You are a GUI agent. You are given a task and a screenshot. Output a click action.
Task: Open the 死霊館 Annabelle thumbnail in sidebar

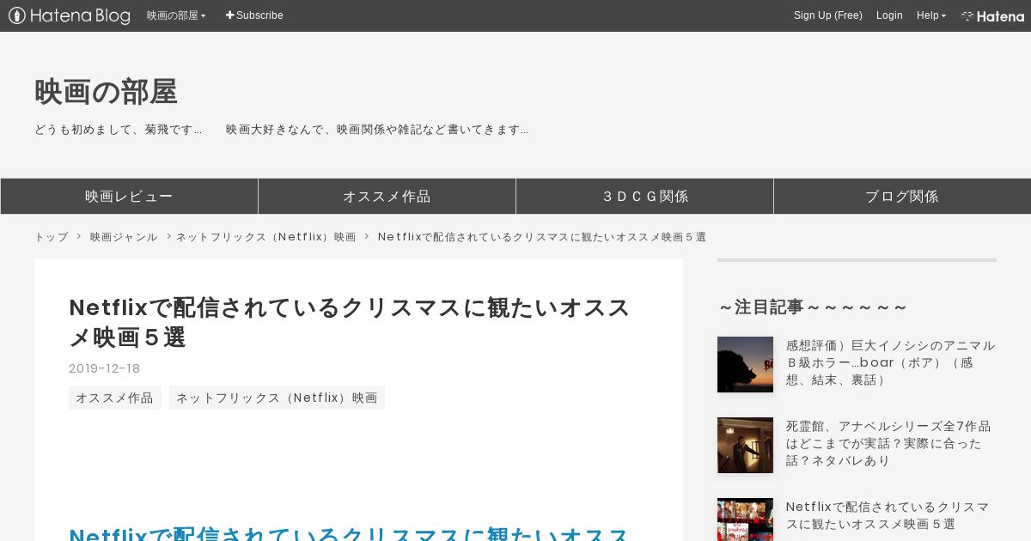click(x=745, y=445)
